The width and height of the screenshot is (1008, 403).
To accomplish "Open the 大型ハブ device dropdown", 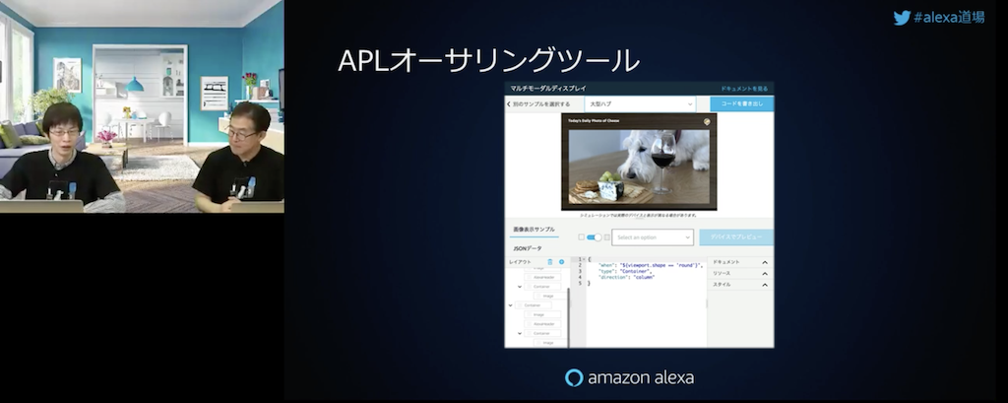I will point(640,103).
